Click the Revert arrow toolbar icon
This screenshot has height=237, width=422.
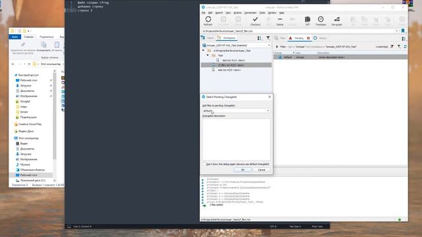(293, 19)
